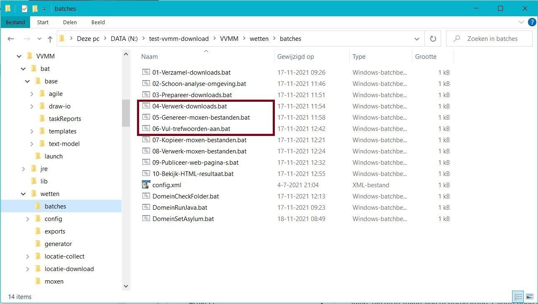Sort by the Gewijzigd op column header
Image resolution: width=538 pixels, height=304 pixels.
295,57
